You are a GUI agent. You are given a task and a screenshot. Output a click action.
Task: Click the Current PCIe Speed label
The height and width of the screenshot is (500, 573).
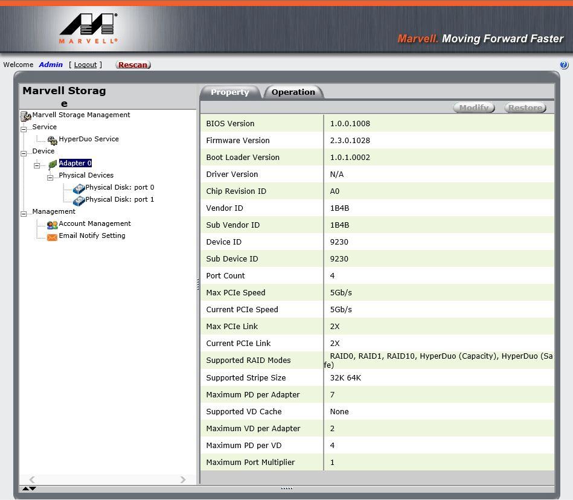click(242, 310)
